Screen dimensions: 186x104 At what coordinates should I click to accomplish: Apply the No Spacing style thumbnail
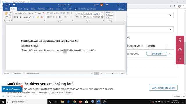[88, 15]
